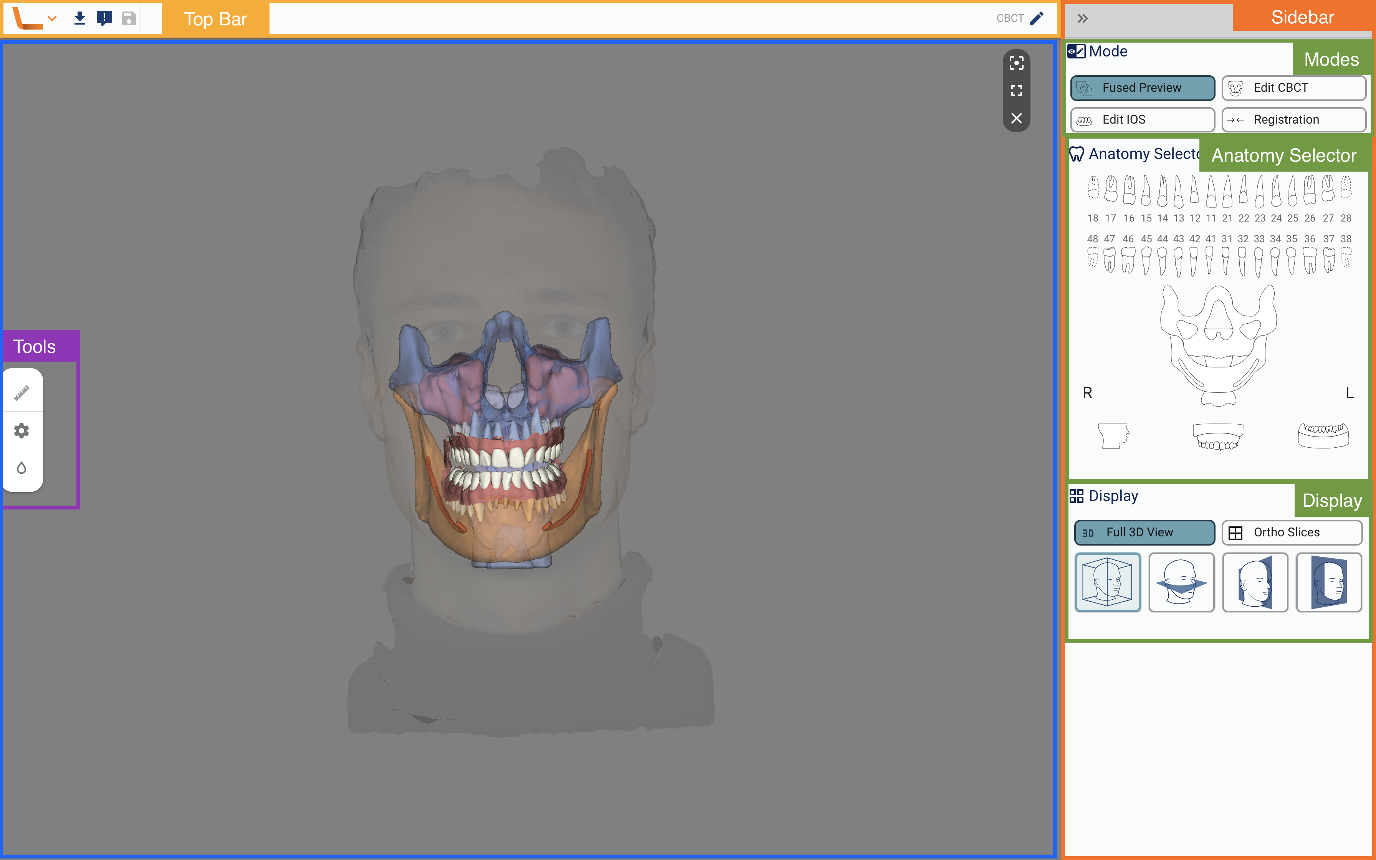
Task: Click the opacity droplet tool
Action: click(21, 468)
